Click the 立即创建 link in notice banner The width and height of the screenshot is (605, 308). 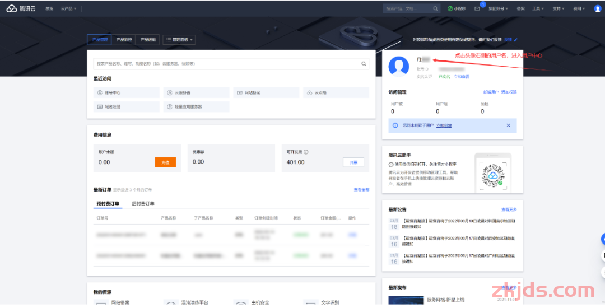click(x=444, y=125)
